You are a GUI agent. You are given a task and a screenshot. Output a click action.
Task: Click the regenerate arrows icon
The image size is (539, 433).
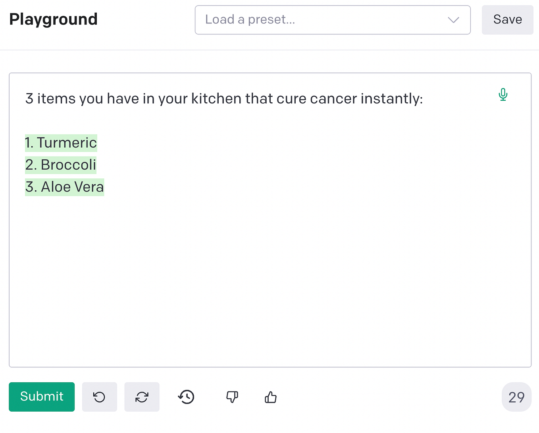142,397
